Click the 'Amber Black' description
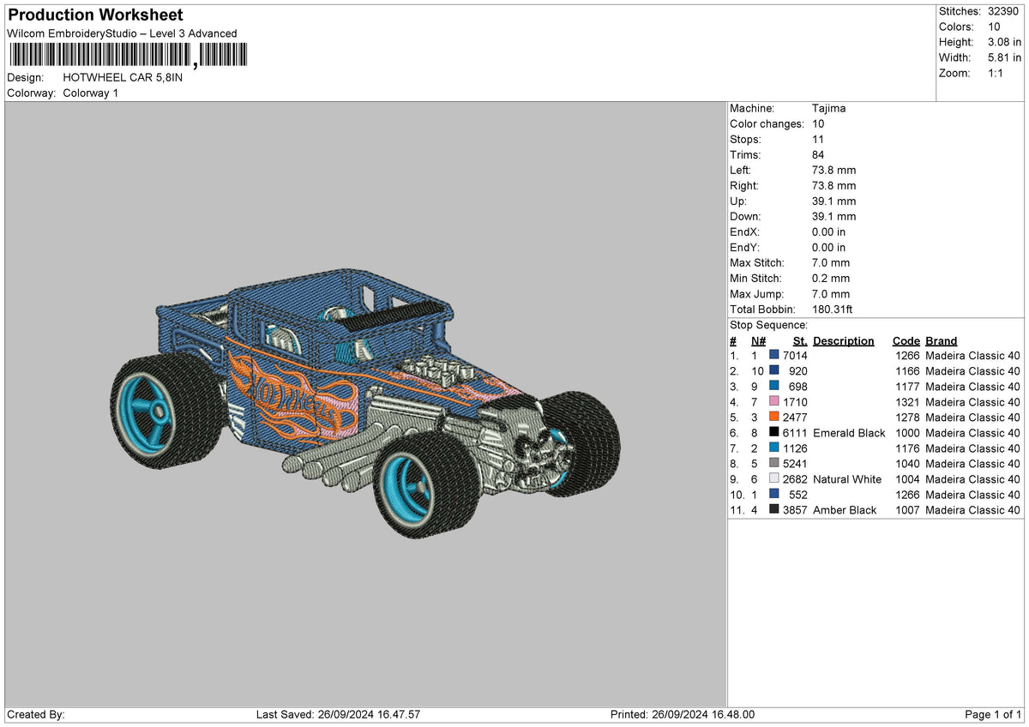 click(845, 510)
